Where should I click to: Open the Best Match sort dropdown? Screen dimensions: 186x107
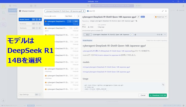(70, 16)
